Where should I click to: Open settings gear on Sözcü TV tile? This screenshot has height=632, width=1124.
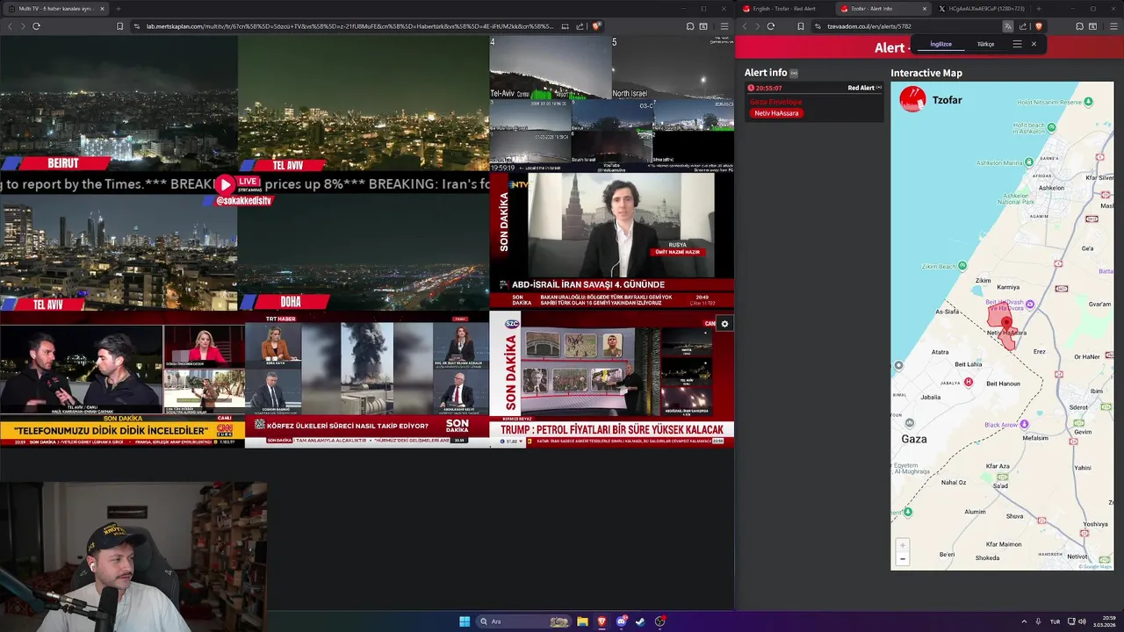point(724,324)
